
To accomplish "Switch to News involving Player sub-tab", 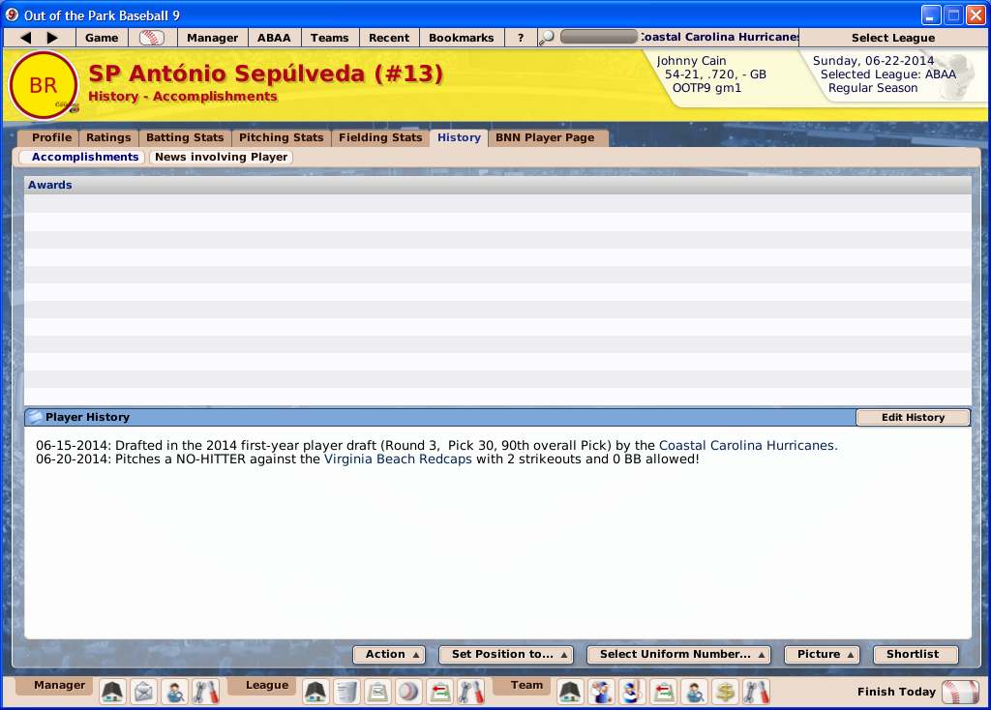I will click(221, 157).
